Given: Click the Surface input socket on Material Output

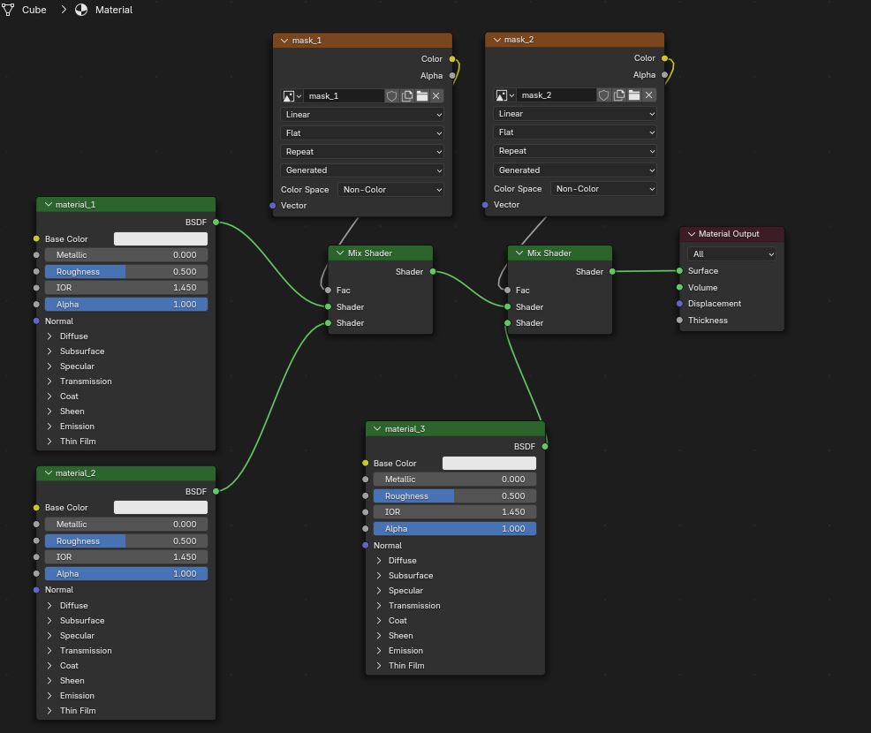Looking at the screenshot, I should (679, 271).
